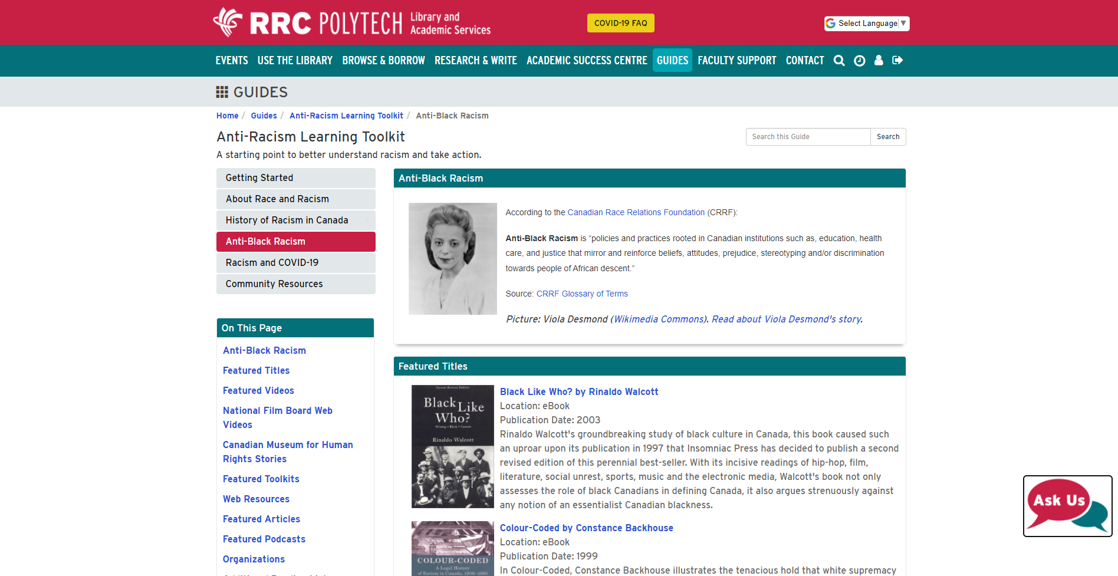Go to Home breadcrumb link
Screen dimensions: 1118x576
point(228,116)
